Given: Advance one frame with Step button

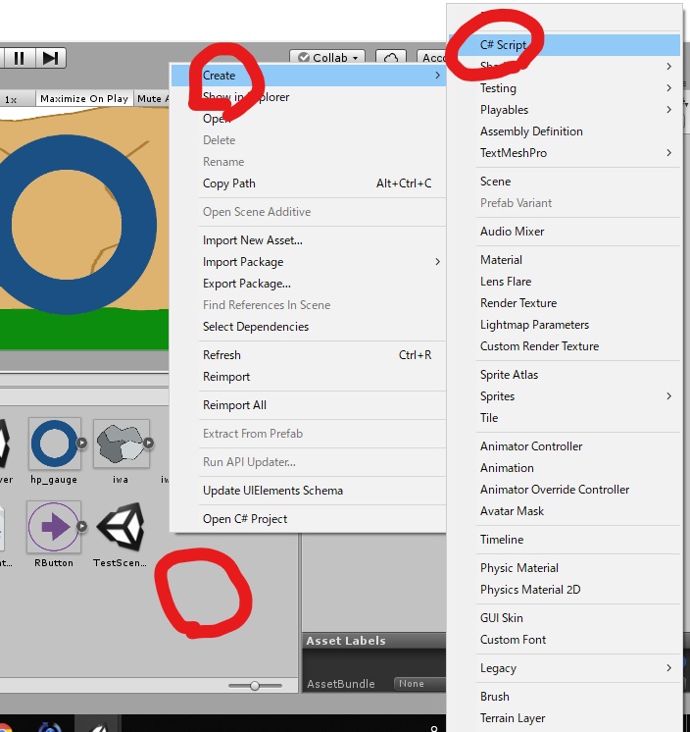Looking at the screenshot, I should (50, 58).
